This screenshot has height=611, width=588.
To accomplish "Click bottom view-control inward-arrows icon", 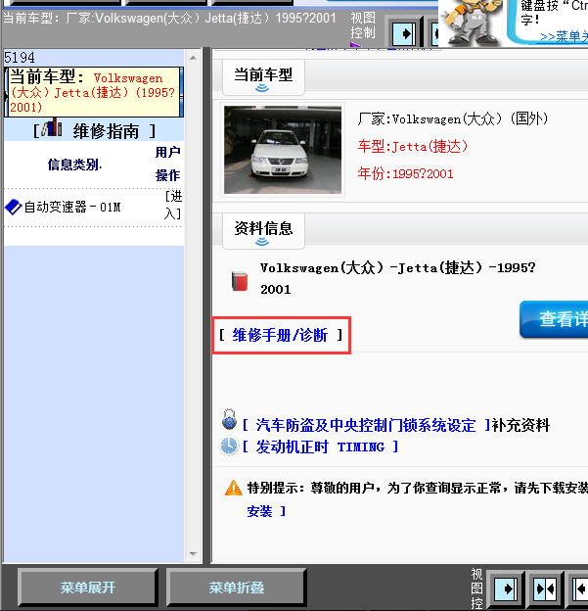I will pyautogui.click(x=546, y=588).
